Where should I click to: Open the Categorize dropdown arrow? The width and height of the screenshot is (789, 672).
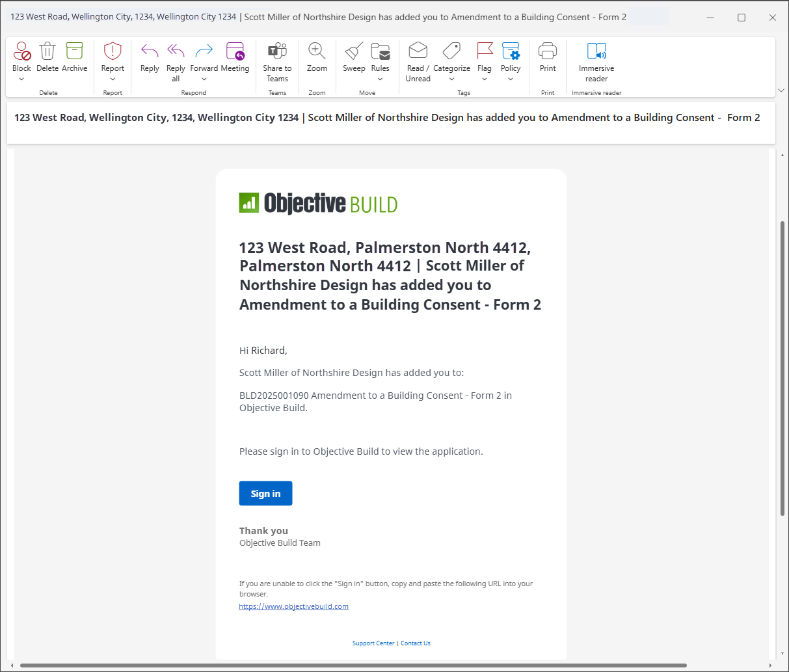[x=451, y=79]
